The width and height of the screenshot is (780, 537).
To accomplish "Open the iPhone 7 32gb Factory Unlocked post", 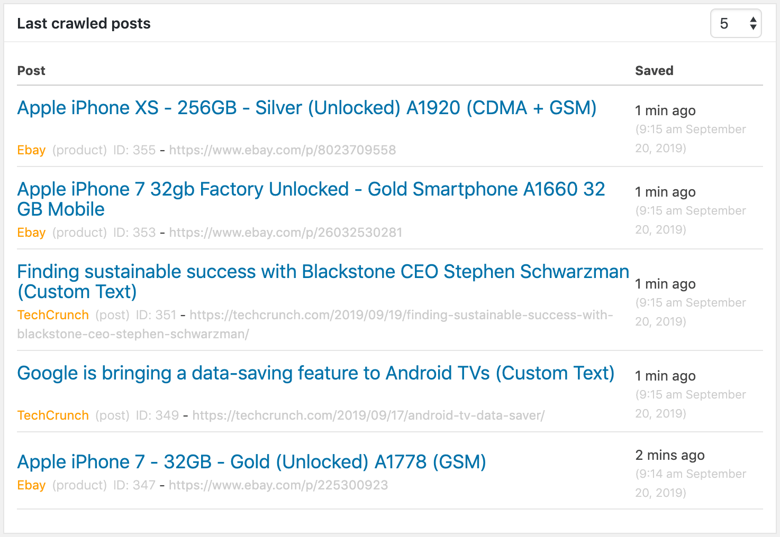I will pyautogui.click(x=311, y=189).
